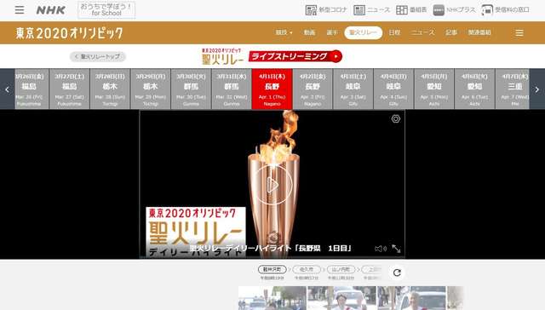545x310 pixels.
Task: Select the 3月29日 栃木 date tab
Action: click(x=151, y=89)
